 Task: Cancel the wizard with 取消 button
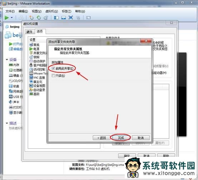click(x=141, y=138)
